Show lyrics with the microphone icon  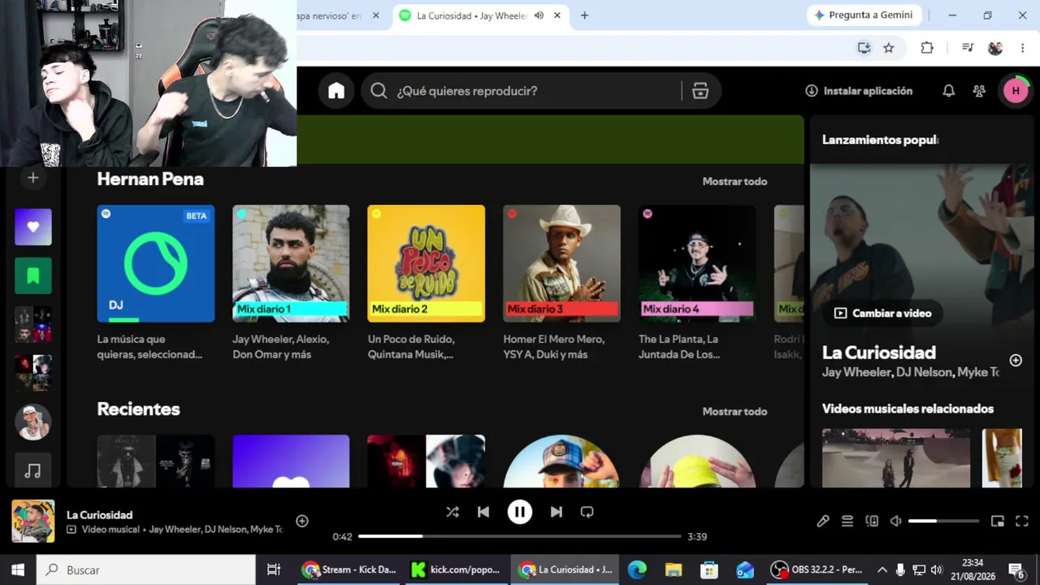(823, 522)
